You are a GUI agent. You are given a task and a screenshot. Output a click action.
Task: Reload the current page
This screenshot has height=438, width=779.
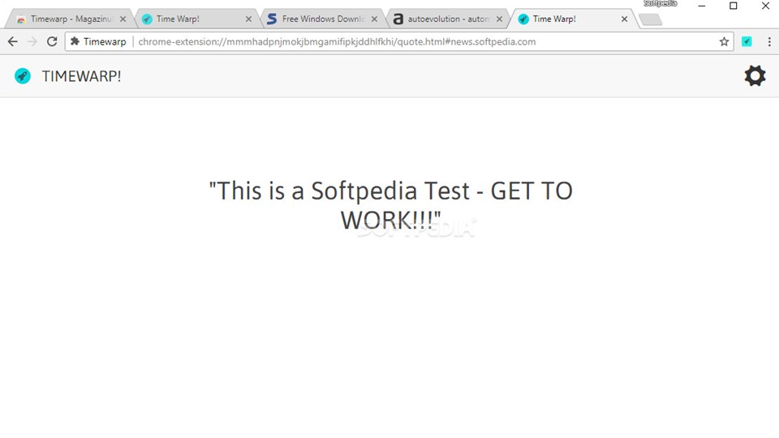pos(52,41)
